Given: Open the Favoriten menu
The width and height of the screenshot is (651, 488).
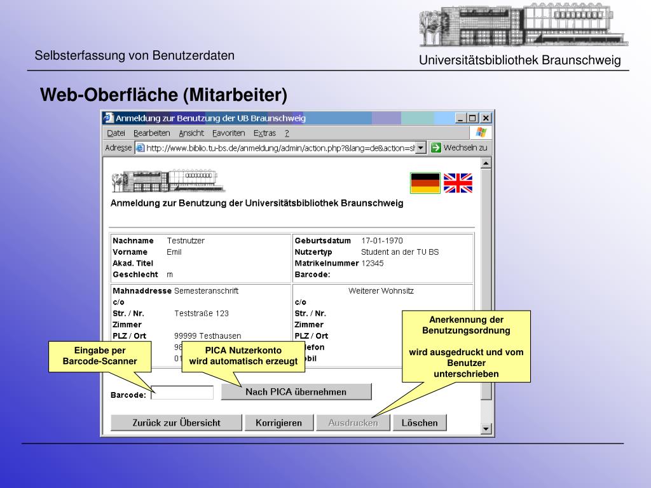Looking at the screenshot, I should click(x=228, y=133).
